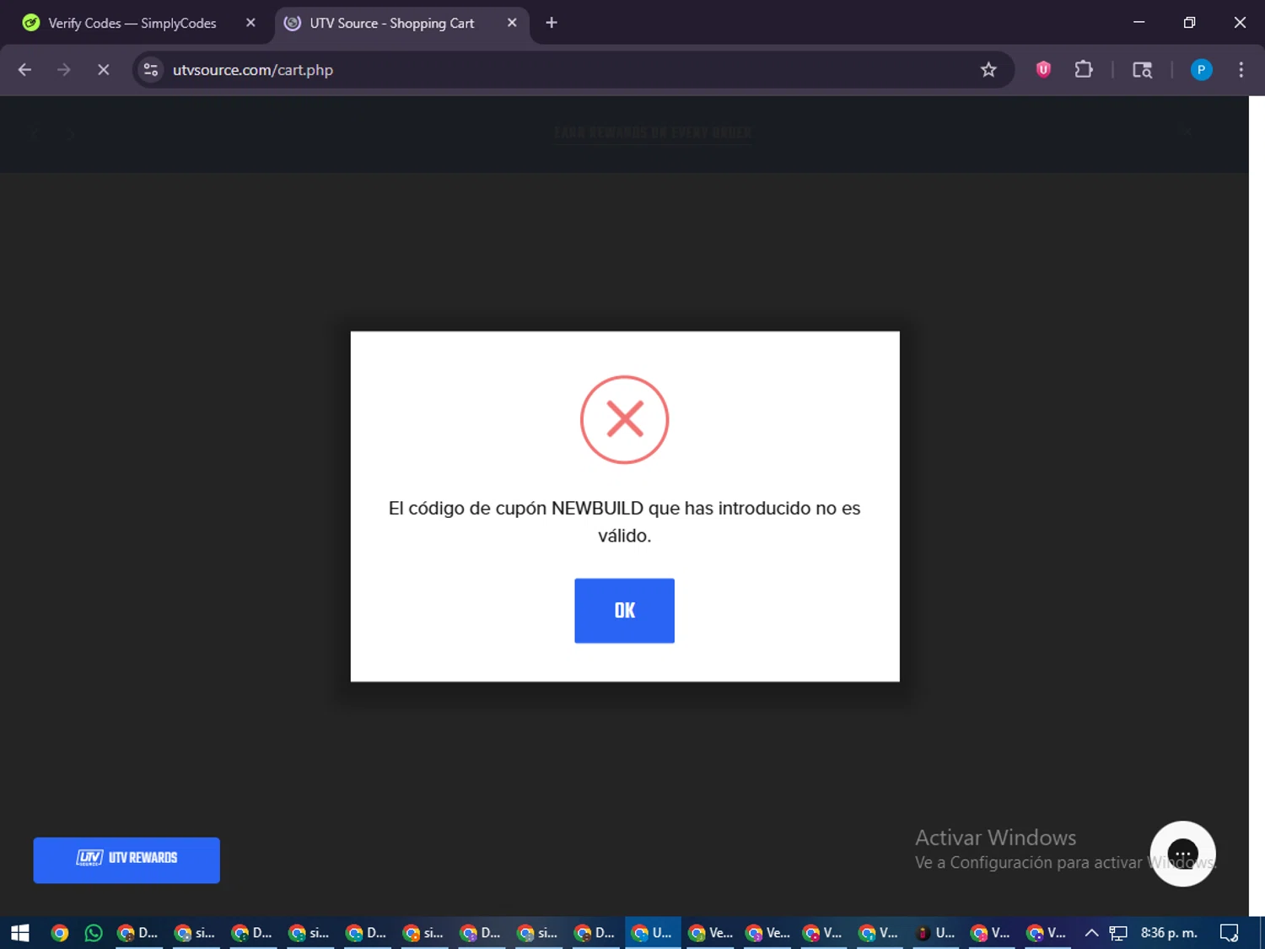The image size is (1265, 949).
Task: Open the chat bubble widget
Action: click(1182, 854)
